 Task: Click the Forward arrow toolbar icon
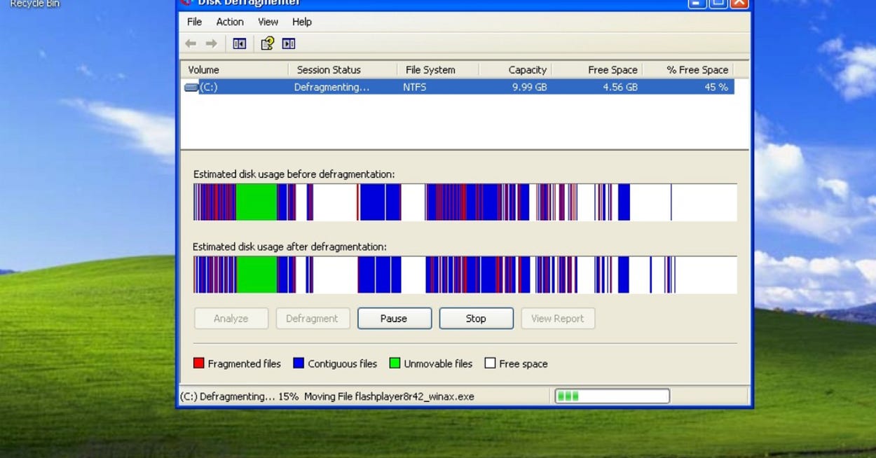click(211, 43)
